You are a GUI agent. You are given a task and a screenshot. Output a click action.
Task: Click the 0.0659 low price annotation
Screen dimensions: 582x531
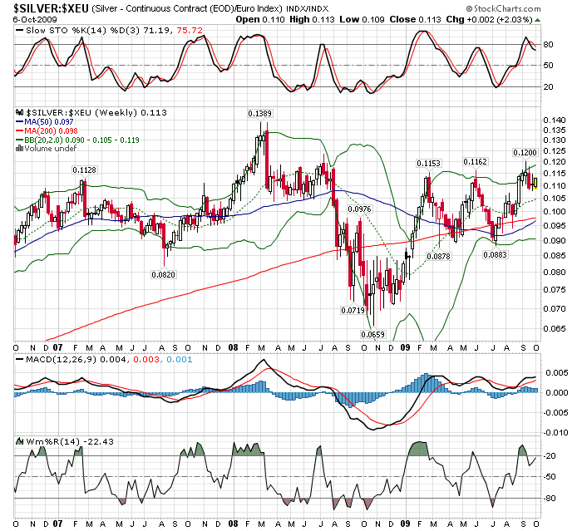pos(372,334)
